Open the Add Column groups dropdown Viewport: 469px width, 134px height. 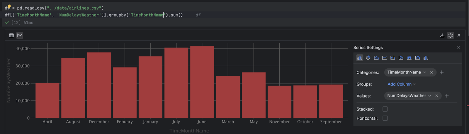(401, 84)
